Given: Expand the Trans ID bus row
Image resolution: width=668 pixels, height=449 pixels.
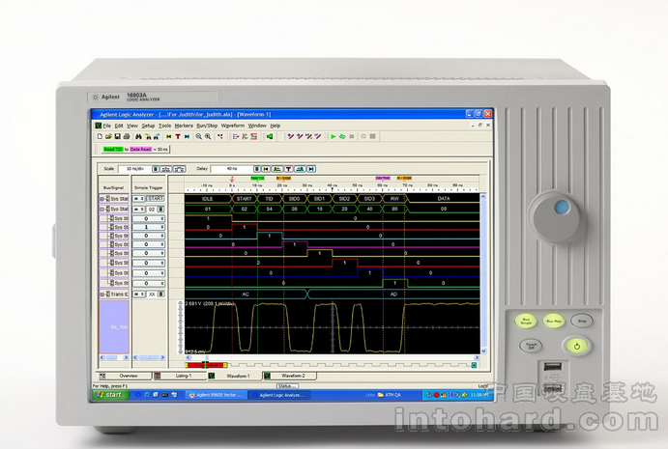Looking at the screenshot, I should point(102,294).
